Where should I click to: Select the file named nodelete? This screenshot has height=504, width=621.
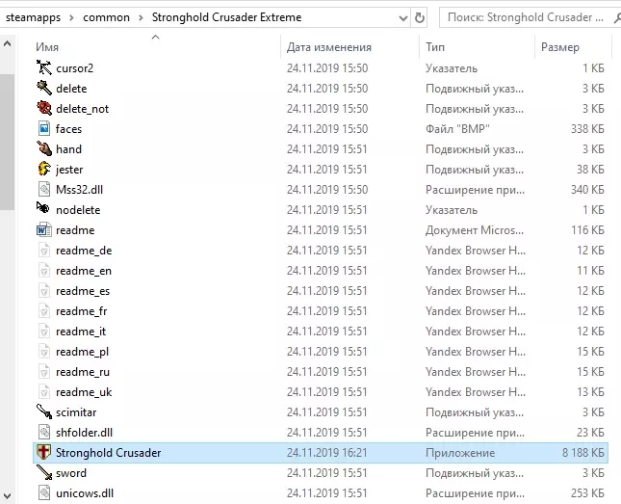click(78, 210)
